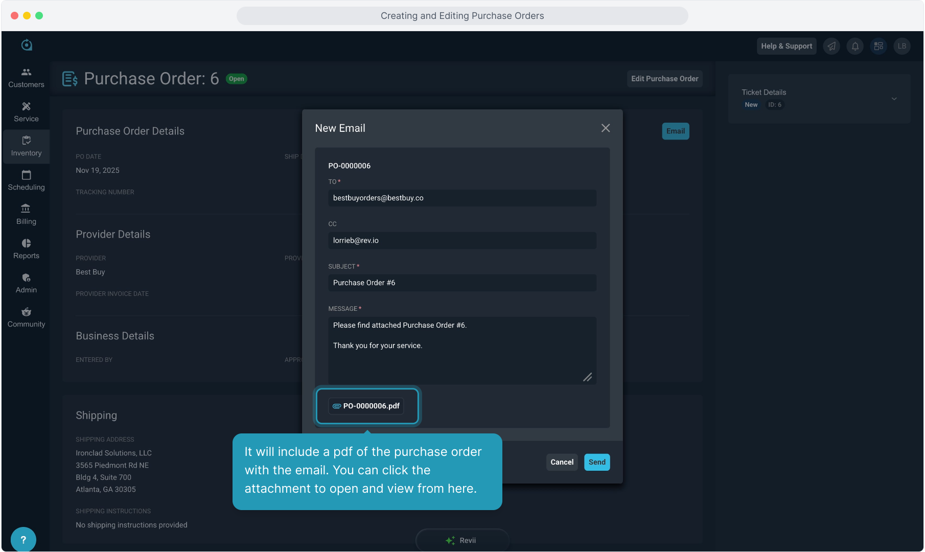Click the Bldg 4, Suite 700 address line
This screenshot has width=925, height=552.
[104, 477]
